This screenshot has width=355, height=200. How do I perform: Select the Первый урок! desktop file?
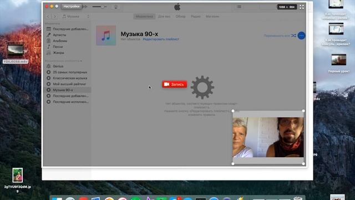(339, 63)
